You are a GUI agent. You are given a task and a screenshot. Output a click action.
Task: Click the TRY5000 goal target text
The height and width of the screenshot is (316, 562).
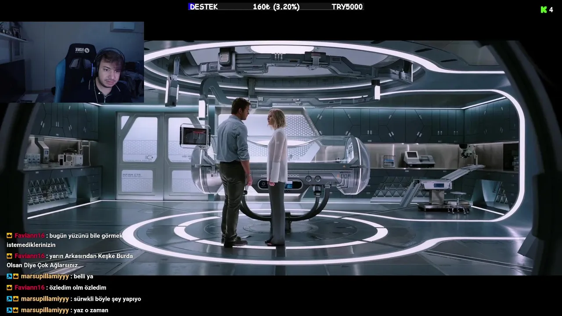[347, 7]
